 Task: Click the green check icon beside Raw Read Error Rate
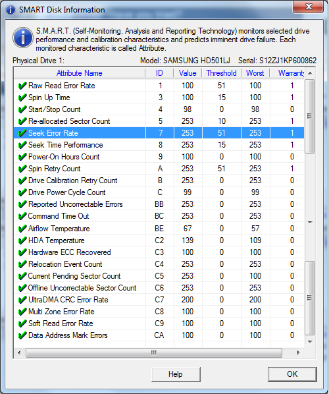point(22,86)
